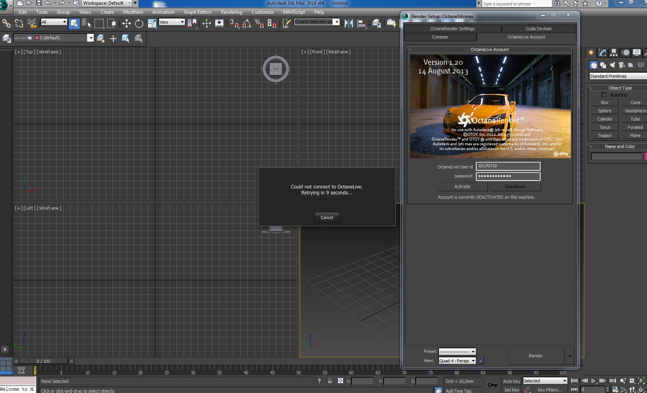Open the View dropdown showing Quad 4
Screen dimensions: 647x393
[457, 360]
